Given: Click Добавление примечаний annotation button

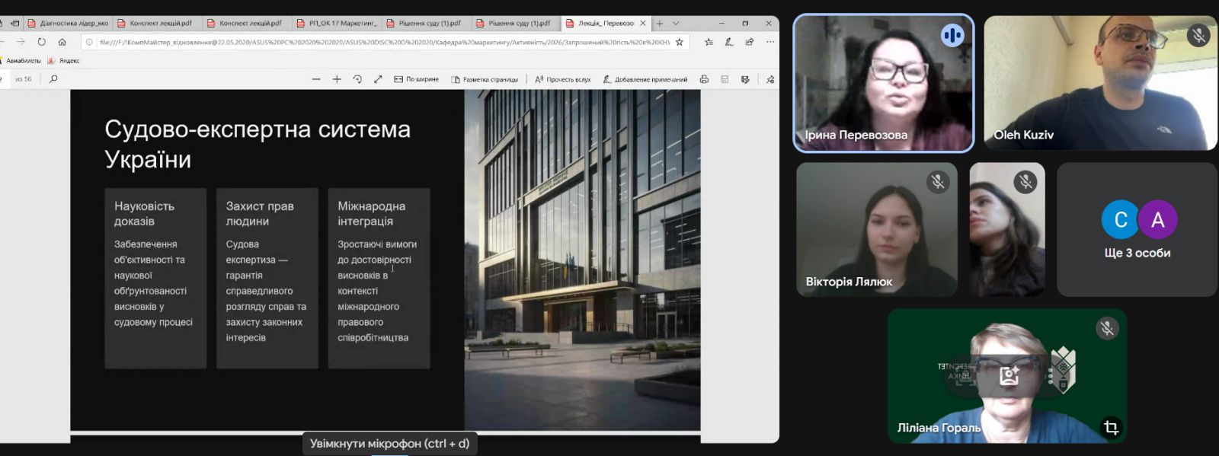Looking at the screenshot, I should [x=645, y=79].
